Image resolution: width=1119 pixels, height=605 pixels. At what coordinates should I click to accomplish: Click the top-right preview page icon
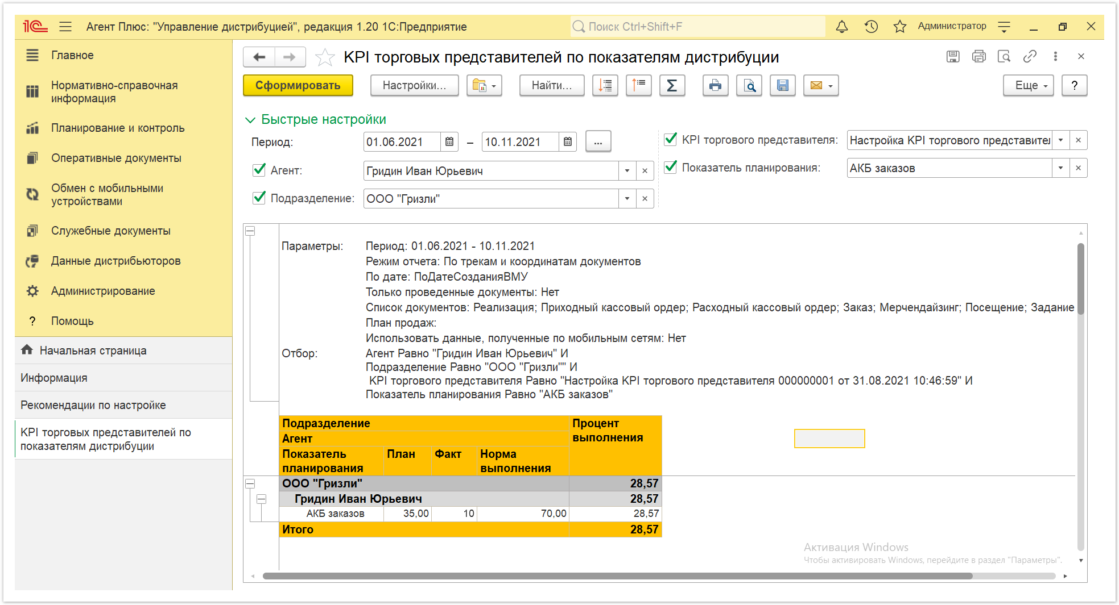point(1004,56)
